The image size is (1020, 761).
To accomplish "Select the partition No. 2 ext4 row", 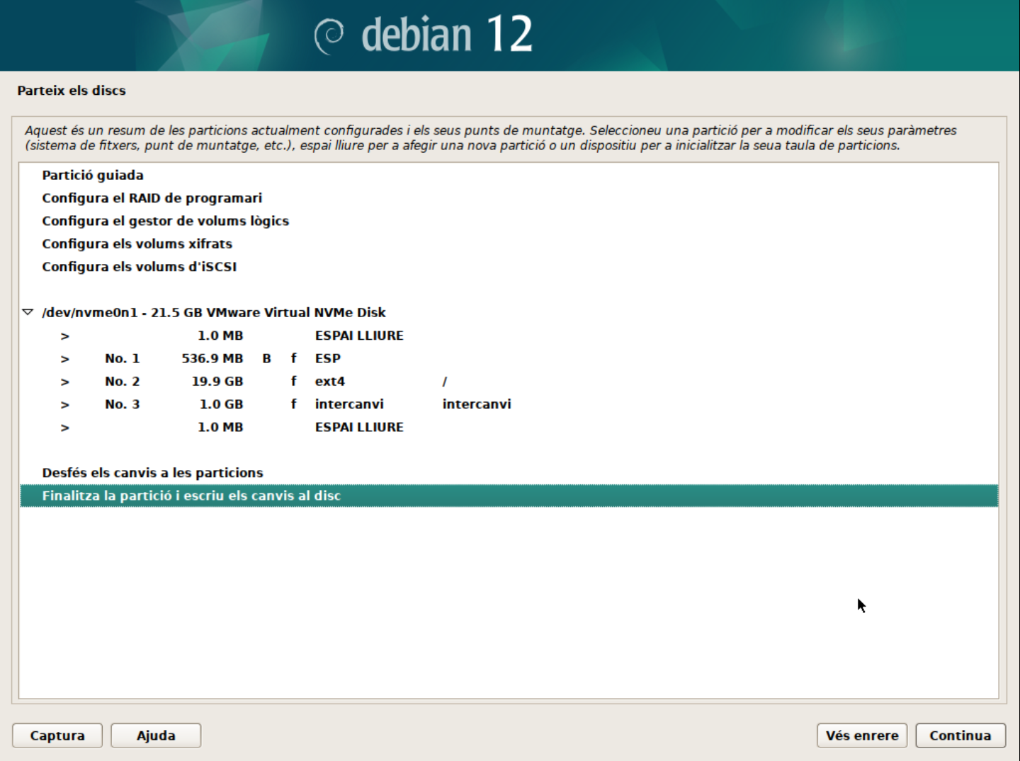I will [509, 381].
